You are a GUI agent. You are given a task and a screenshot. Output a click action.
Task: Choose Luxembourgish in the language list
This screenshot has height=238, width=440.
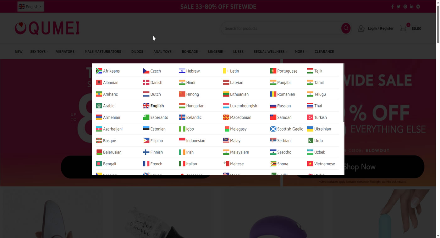240,106
